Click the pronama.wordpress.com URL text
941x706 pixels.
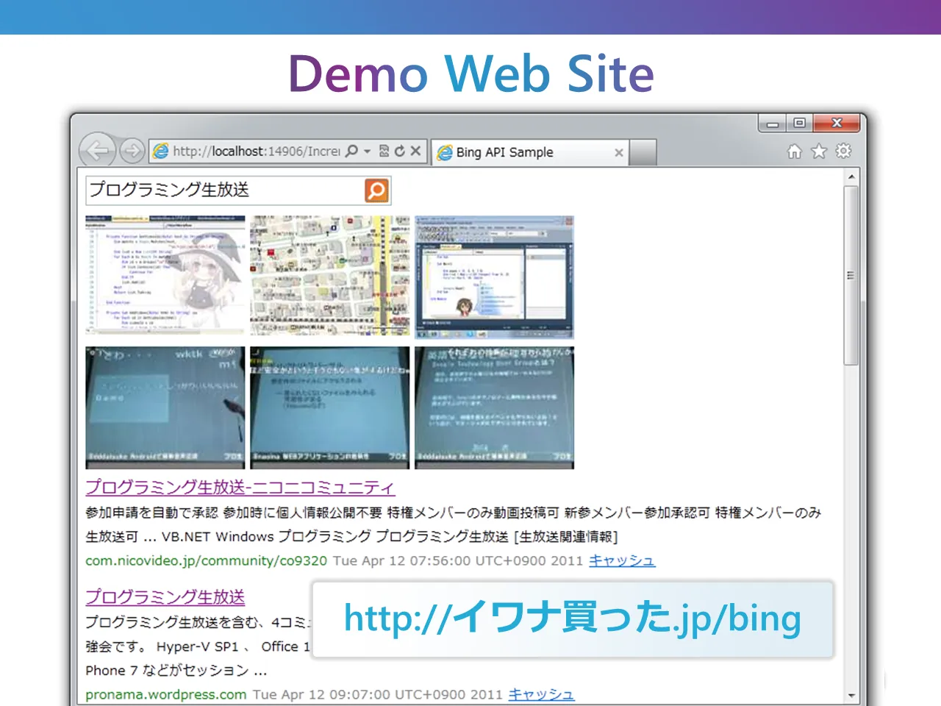point(166,694)
